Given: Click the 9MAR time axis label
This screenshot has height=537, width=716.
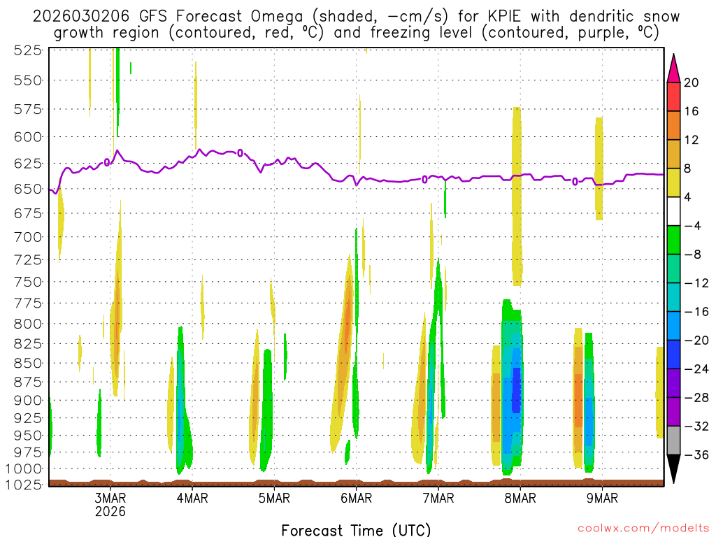Looking at the screenshot, I should click(602, 498).
